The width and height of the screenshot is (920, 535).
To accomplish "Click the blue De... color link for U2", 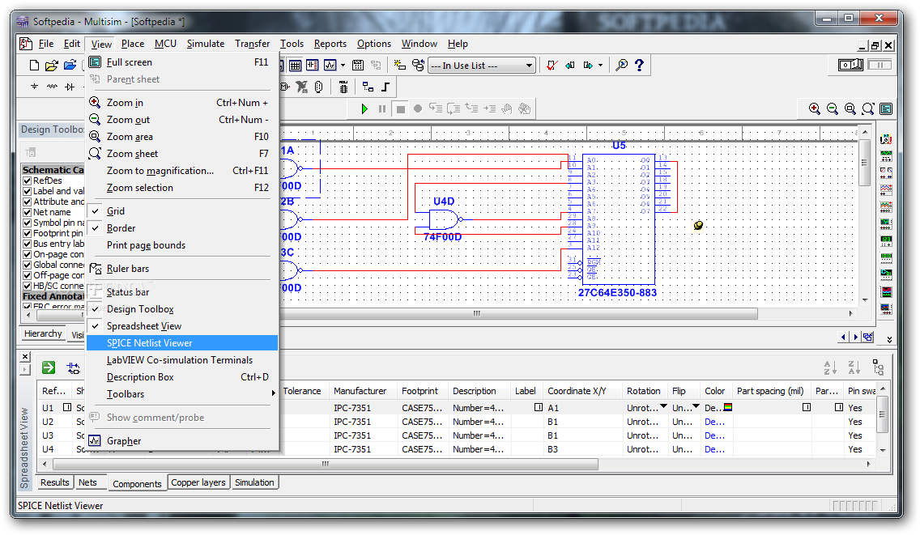I will [x=714, y=422].
